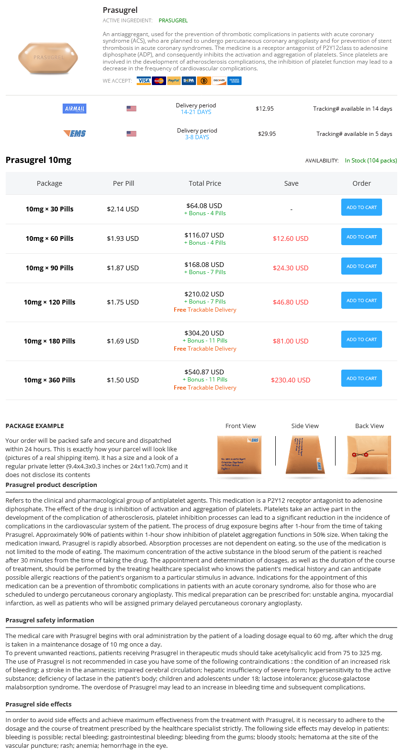Select the EMS shipping logo

[x=75, y=133]
